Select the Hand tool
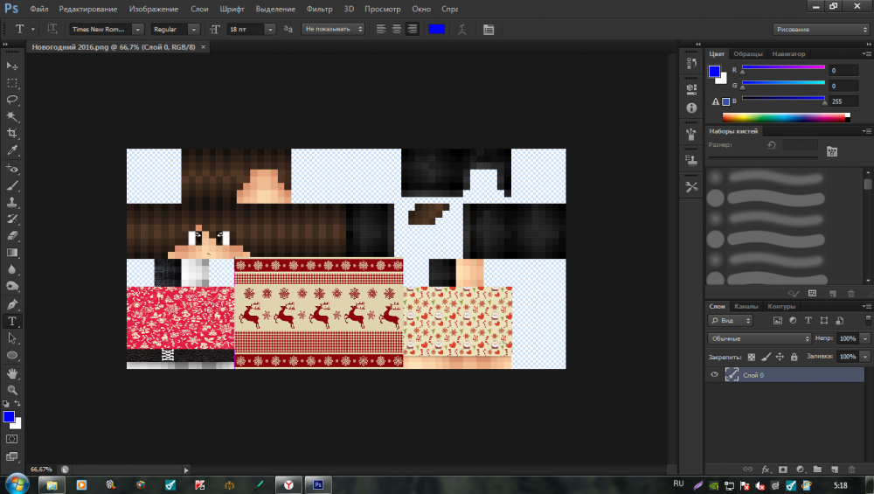The image size is (874, 494). (x=12, y=372)
